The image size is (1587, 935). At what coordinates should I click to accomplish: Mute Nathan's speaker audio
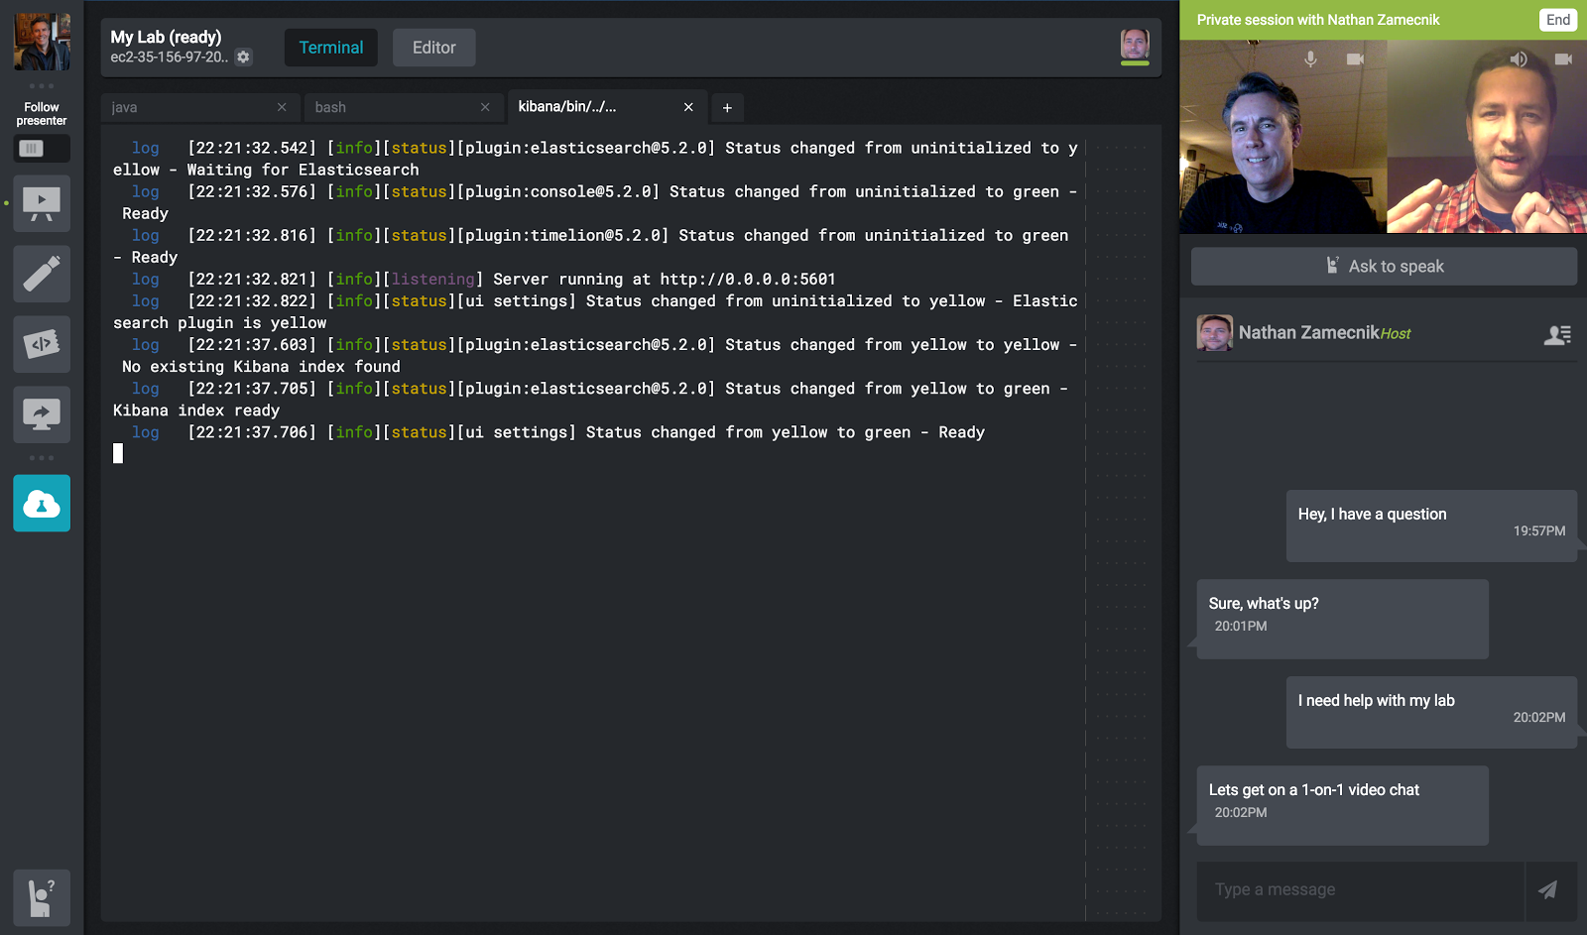(x=1519, y=59)
